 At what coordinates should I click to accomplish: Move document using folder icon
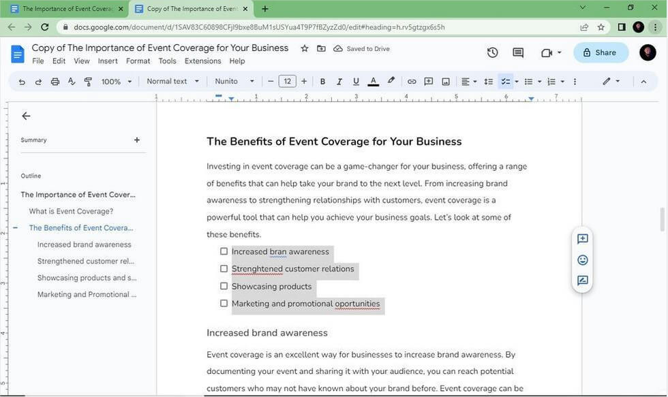(321, 48)
